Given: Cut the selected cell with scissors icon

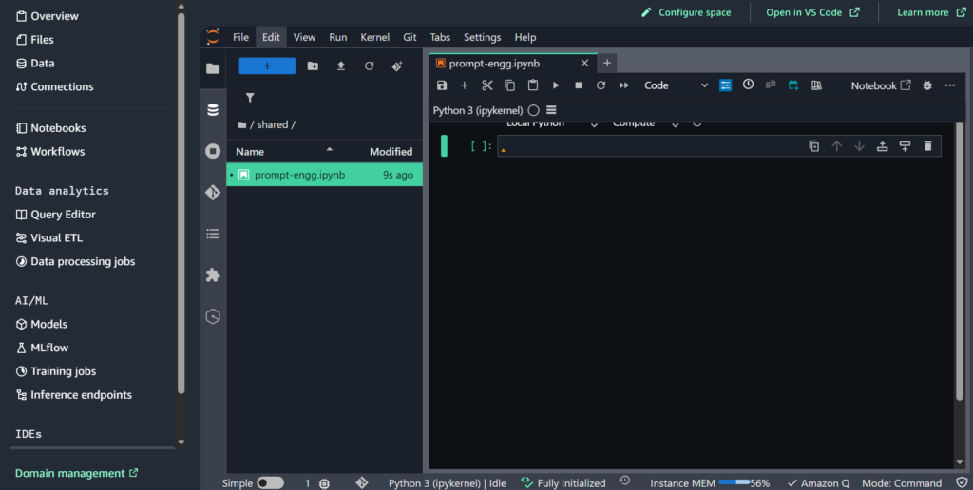Looking at the screenshot, I should pyautogui.click(x=486, y=85).
